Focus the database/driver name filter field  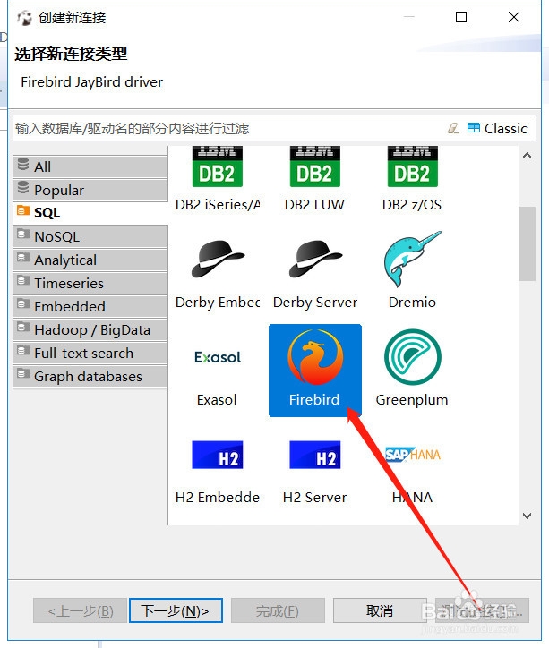coord(227,129)
